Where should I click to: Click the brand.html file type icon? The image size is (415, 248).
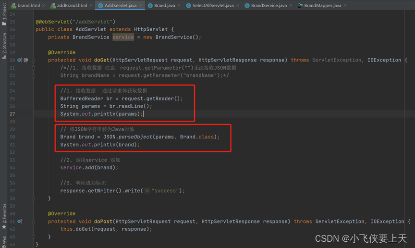tap(13, 5)
